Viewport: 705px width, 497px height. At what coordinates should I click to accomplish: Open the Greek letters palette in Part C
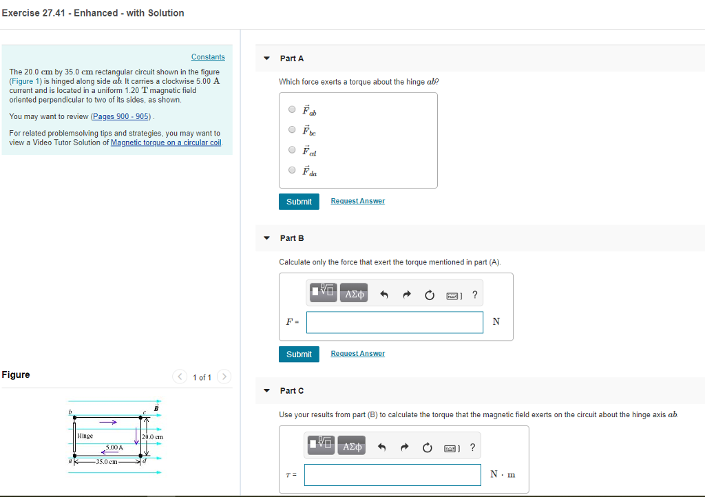(x=351, y=445)
